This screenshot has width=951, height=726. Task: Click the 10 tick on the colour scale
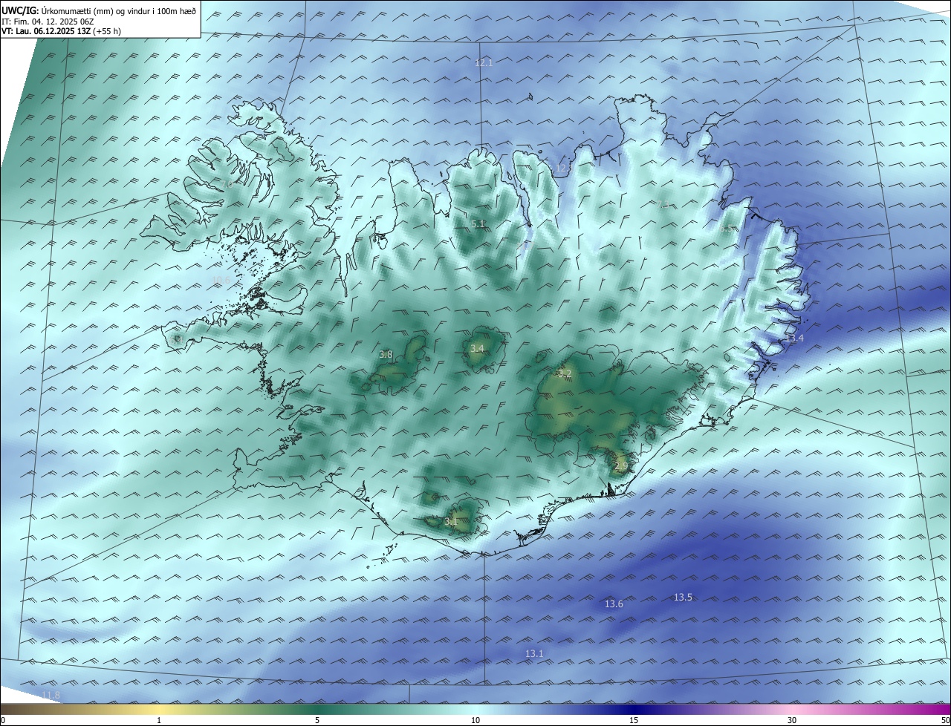coord(475,720)
